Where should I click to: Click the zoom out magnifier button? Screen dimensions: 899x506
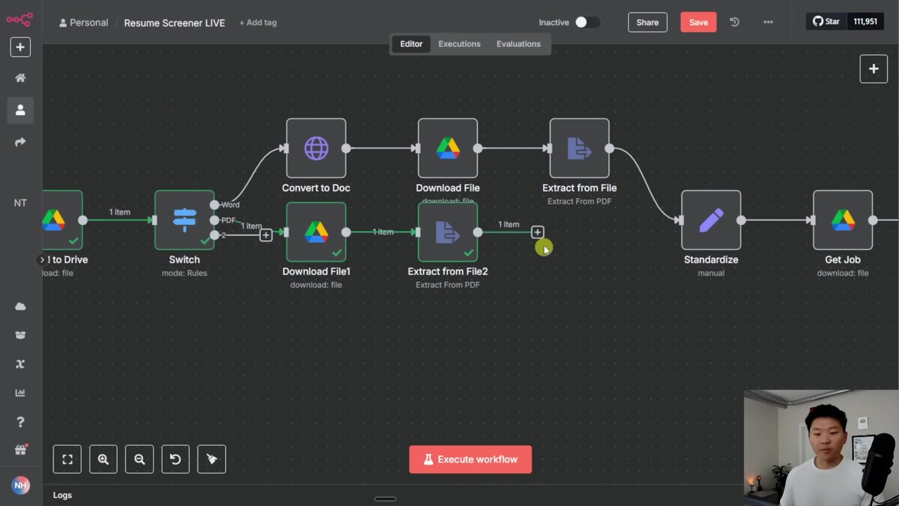[x=140, y=459]
